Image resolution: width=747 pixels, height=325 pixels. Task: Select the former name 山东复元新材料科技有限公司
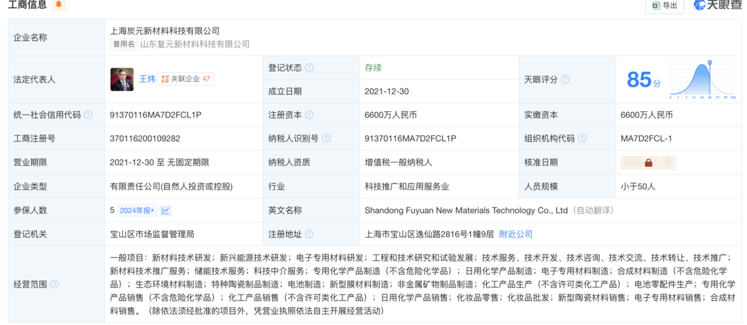click(x=195, y=44)
